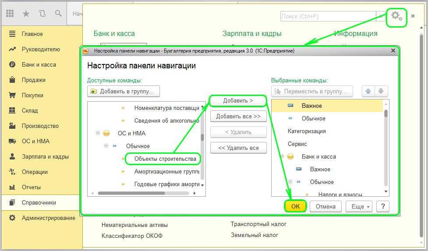Open the settings gear icon at top right

[x=396, y=16]
